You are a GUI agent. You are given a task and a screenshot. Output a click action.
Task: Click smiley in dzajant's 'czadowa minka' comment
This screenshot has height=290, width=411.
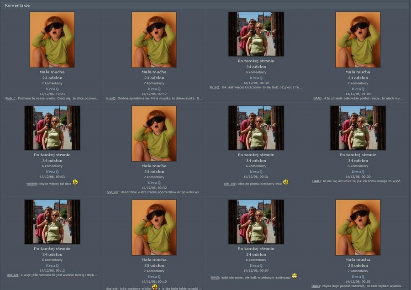click(x=154, y=287)
